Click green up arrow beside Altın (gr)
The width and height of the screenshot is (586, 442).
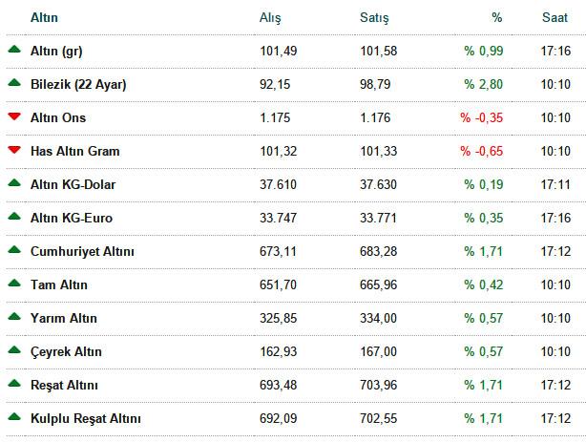14,49
